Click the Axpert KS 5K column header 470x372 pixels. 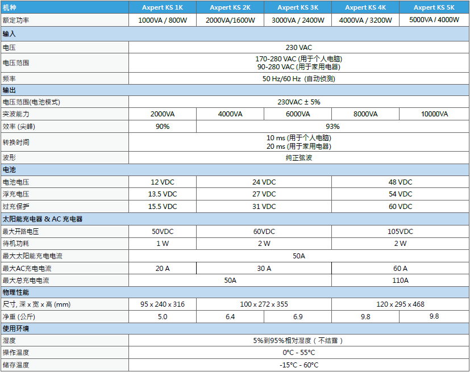tap(434, 7)
